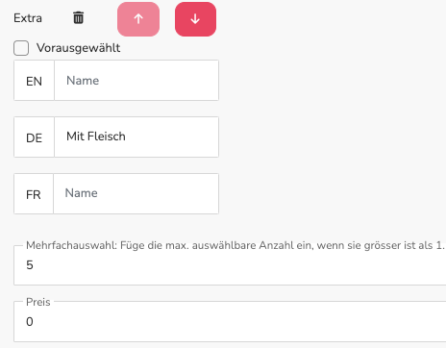Click the Extra heading label
The height and width of the screenshot is (348, 446).
[28, 18]
